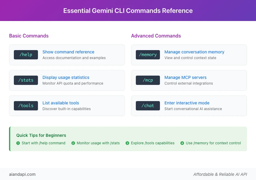The width and height of the screenshot is (256, 180).
Task: Select the 'Display usage statistics' title
Action: 66,77
